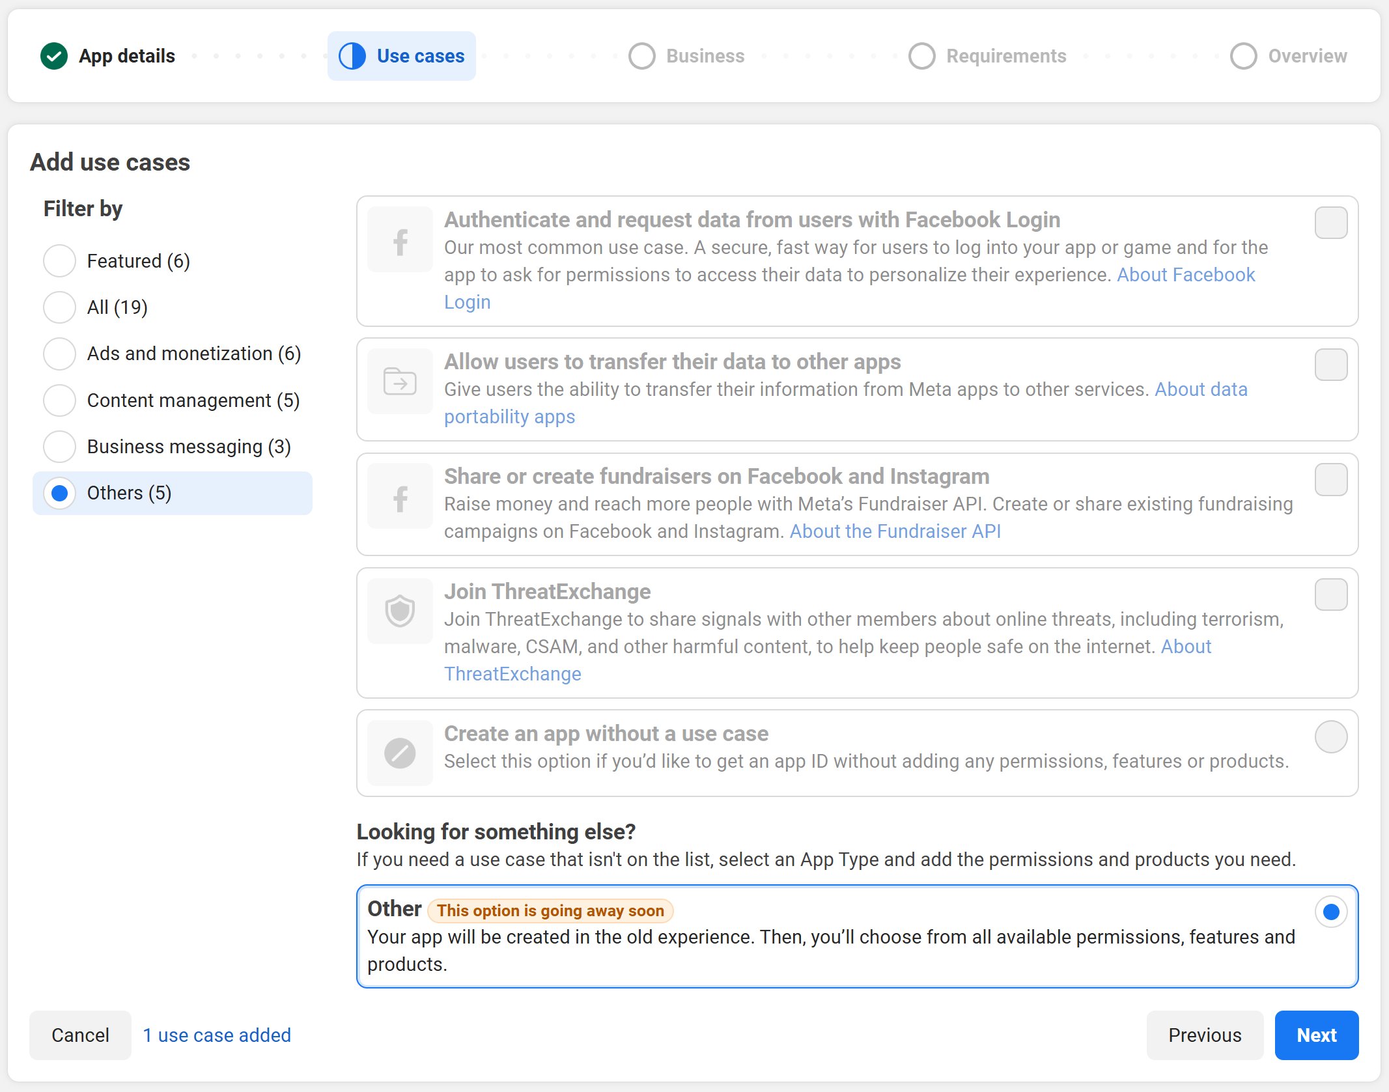Select the Others (5) filter radio
The image size is (1389, 1092).
click(59, 494)
